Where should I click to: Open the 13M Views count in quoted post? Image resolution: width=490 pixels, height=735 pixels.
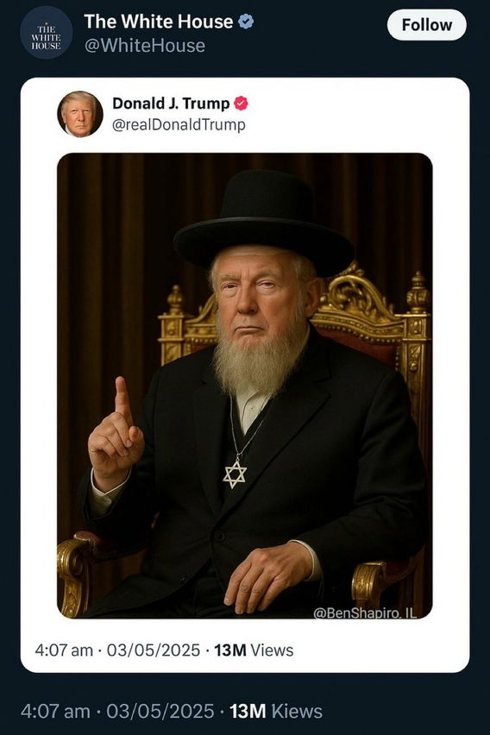click(x=254, y=650)
